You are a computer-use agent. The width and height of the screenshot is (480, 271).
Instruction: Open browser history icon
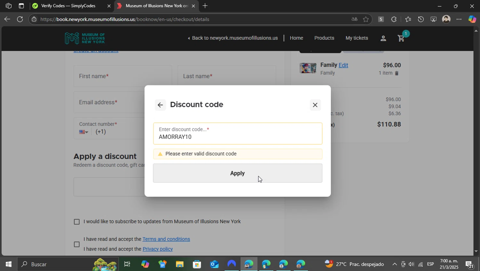(x=421, y=19)
